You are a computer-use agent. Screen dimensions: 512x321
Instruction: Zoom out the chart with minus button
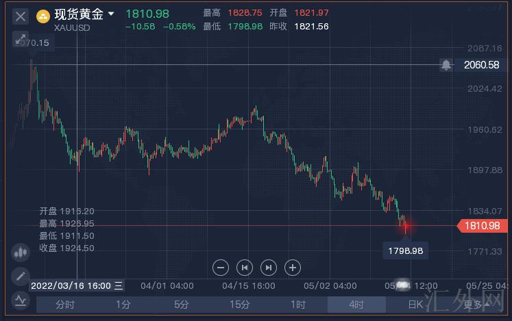click(x=220, y=268)
